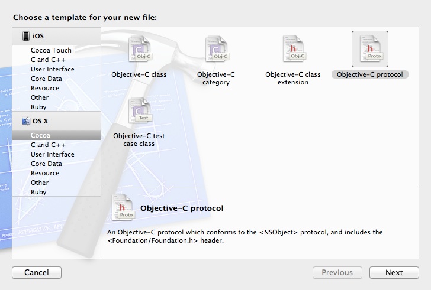This screenshot has height=290, width=431.
Task: Click the highlighted "Objective-C protocol" label
Action: pos(369,74)
